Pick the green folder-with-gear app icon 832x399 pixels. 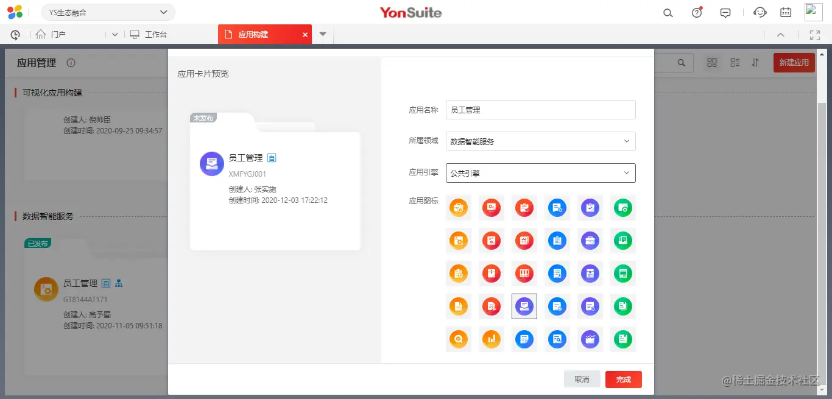coord(623,208)
